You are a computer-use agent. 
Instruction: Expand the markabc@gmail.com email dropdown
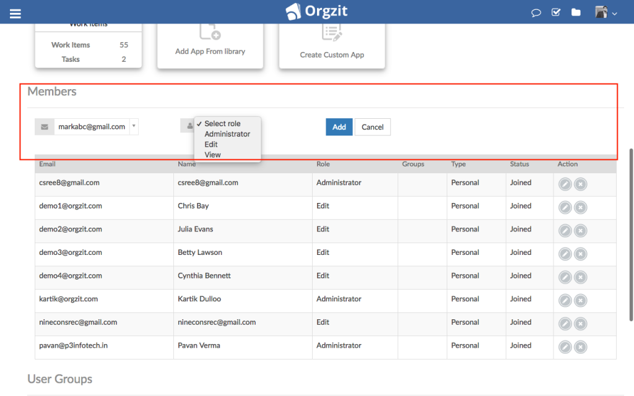[x=134, y=126]
